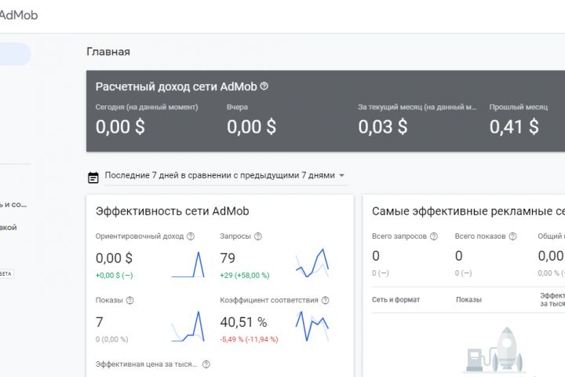Open help icon next to Всего показов
Viewport: 565px width, 377px height.
[x=512, y=236]
